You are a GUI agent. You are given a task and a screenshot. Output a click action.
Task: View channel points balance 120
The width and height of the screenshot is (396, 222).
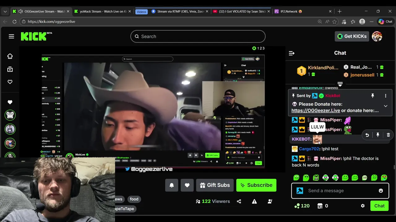302,206
